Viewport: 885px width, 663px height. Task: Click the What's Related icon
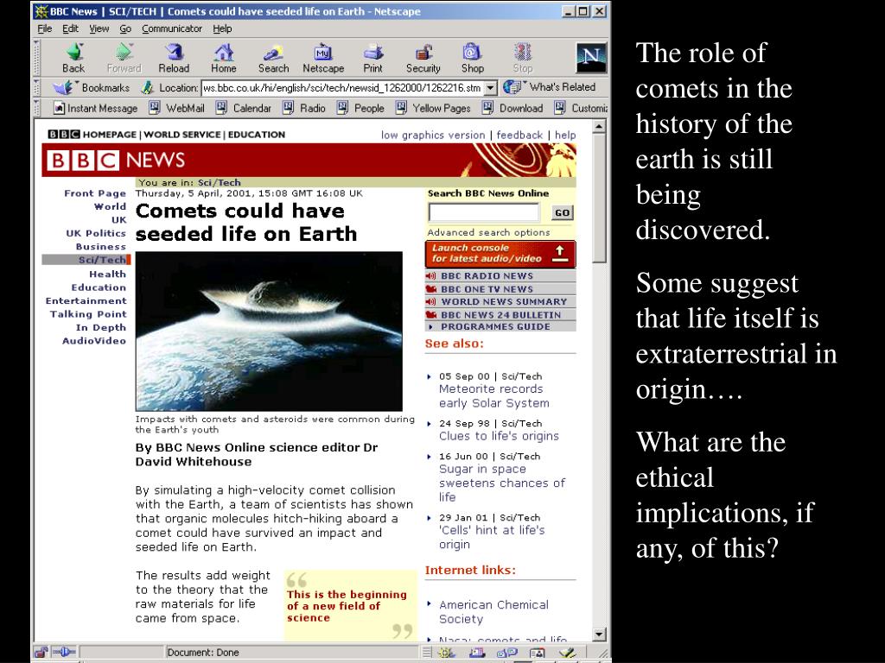pyautogui.click(x=512, y=87)
